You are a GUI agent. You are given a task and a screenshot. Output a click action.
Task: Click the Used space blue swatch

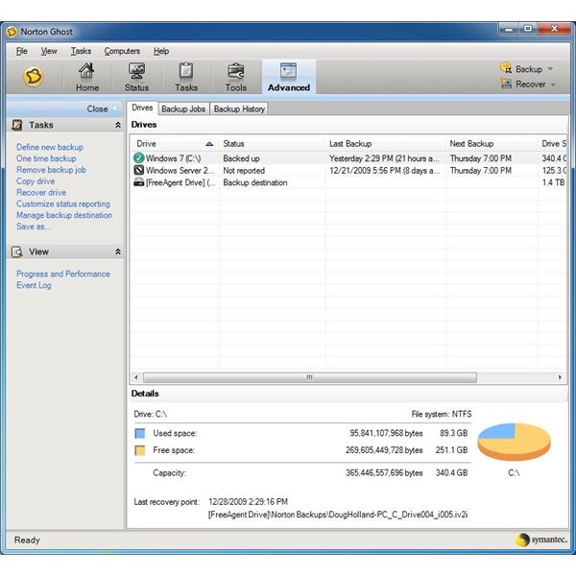tap(140, 434)
